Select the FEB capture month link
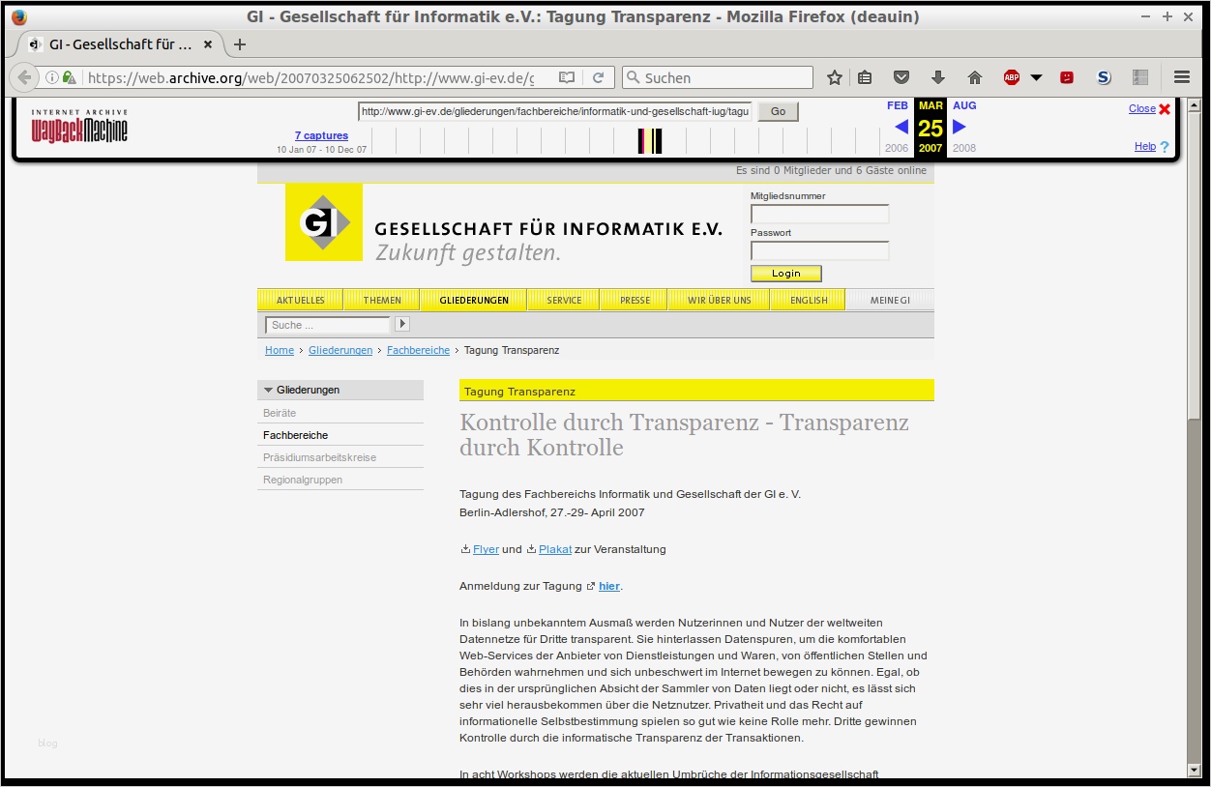Viewport: 1211px width, 787px height. coord(898,105)
